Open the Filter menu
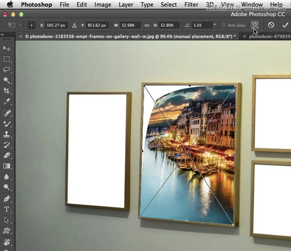291x251 pixels. [191, 4]
